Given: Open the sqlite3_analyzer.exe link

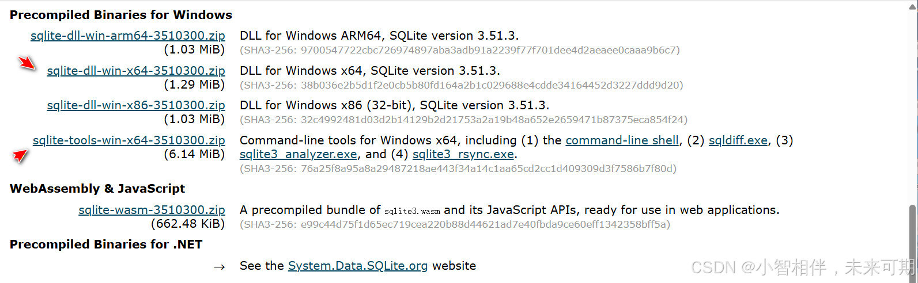Looking at the screenshot, I should click(299, 154).
